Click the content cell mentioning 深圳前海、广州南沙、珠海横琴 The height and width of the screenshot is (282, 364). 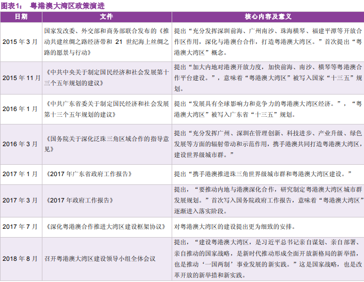(x=268, y=42)
